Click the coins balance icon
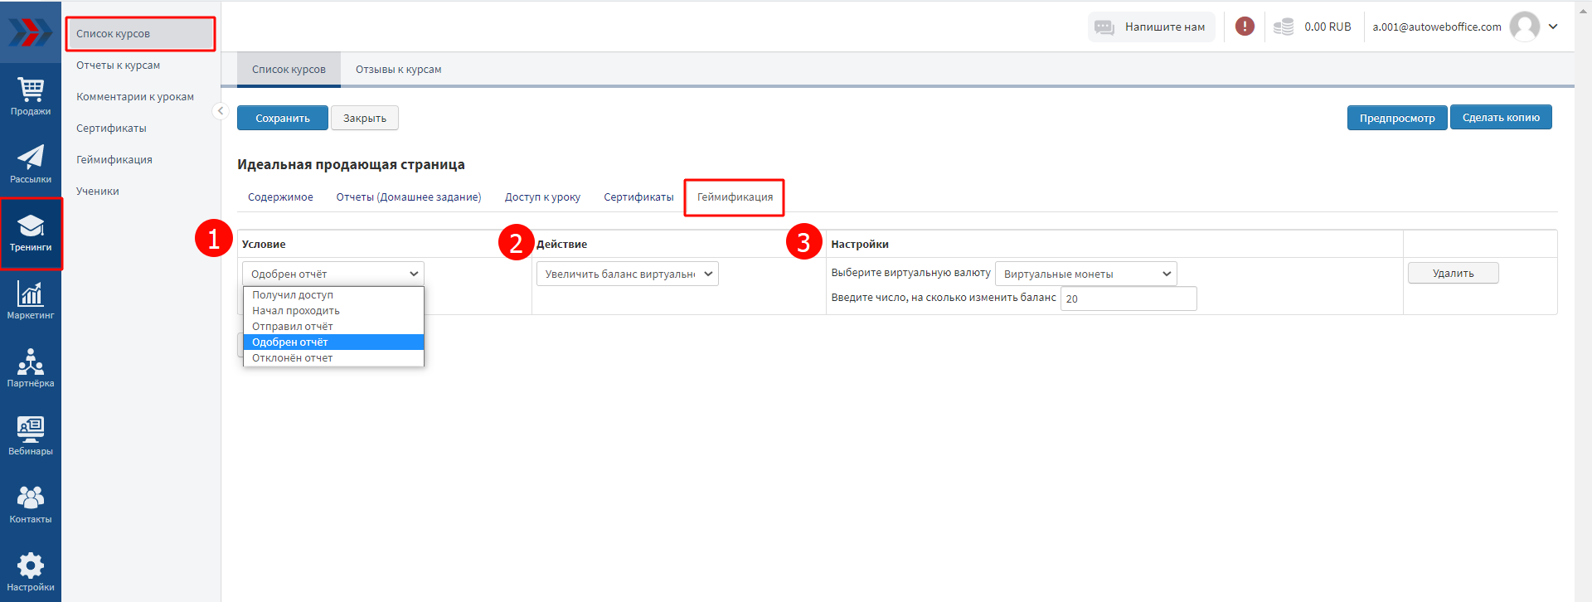1592x602 pixels. [1283, 27]
